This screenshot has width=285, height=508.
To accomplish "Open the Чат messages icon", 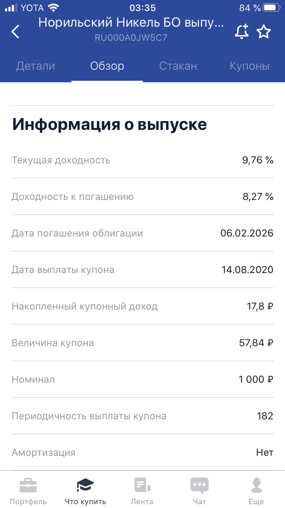I will pos(199,487).
